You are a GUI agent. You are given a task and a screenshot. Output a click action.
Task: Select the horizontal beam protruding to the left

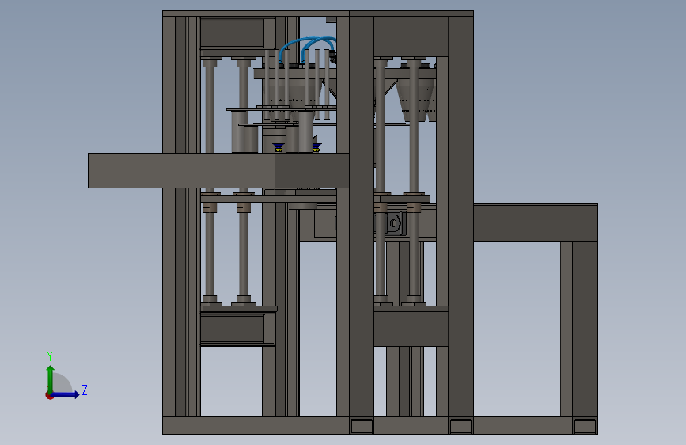point(218,171)
